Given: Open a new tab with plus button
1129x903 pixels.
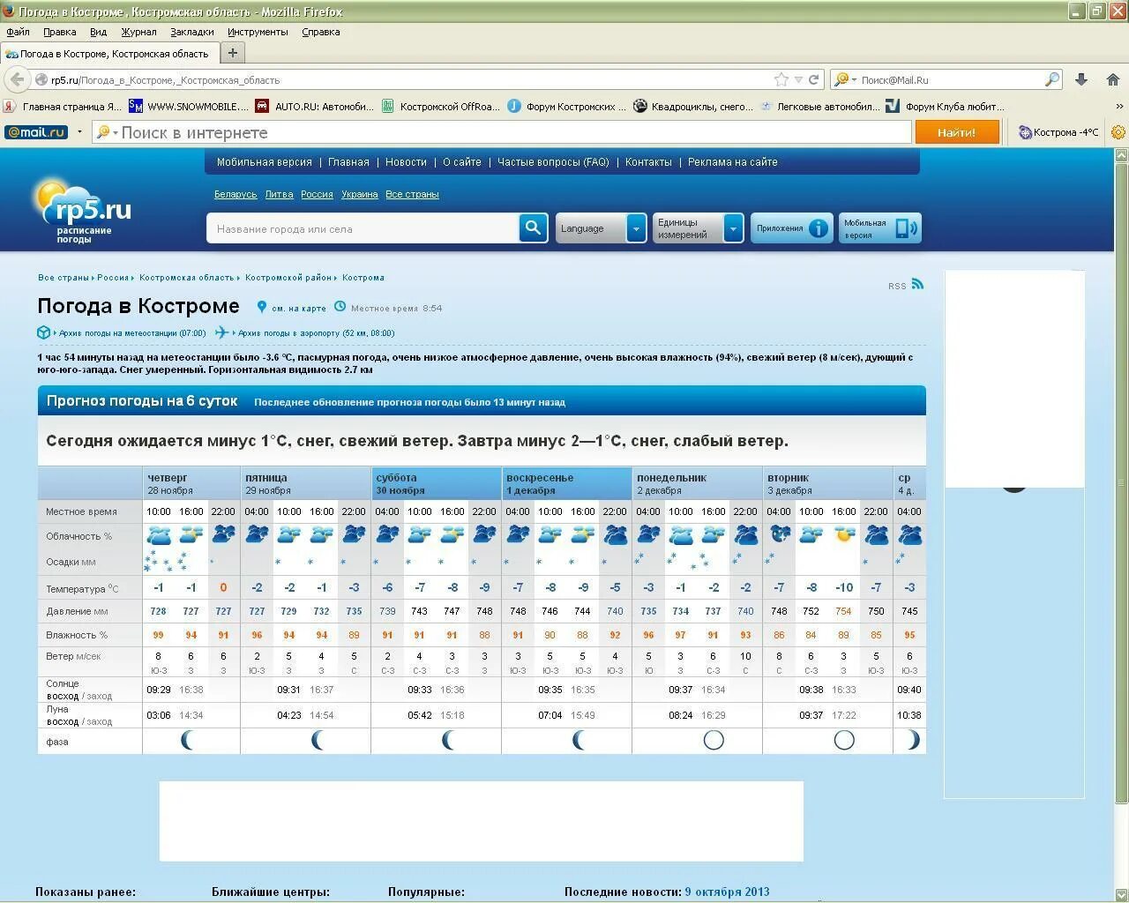Looking at the screenshot, I should [233, 53].
